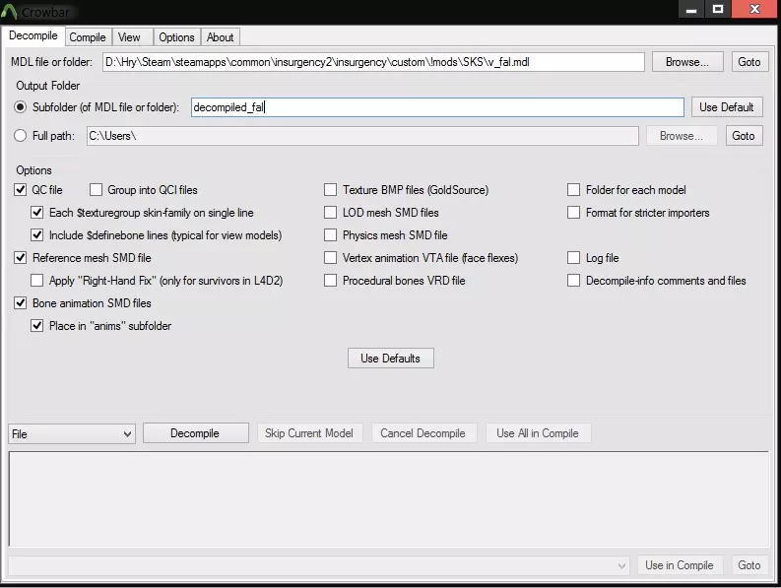Click the MDL file path field

[372, 62]
